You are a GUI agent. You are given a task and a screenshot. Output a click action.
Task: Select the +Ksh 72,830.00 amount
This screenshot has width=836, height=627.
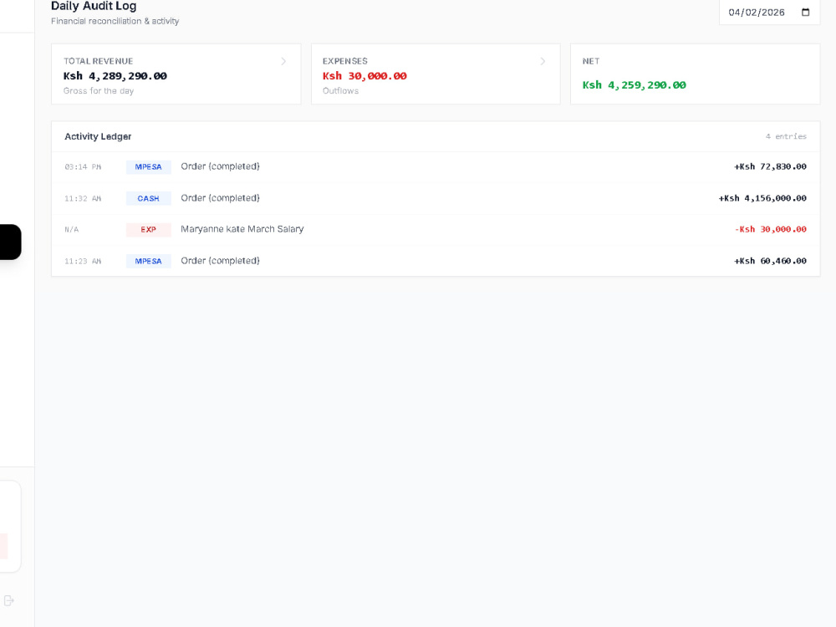[770, 166]
